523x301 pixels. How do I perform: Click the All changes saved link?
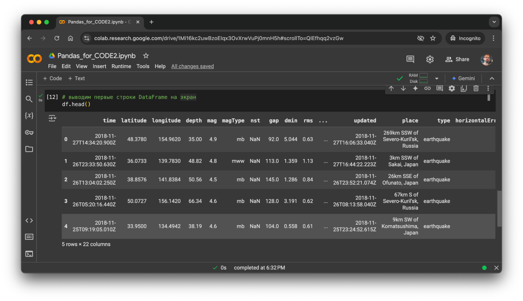point(192,66)
